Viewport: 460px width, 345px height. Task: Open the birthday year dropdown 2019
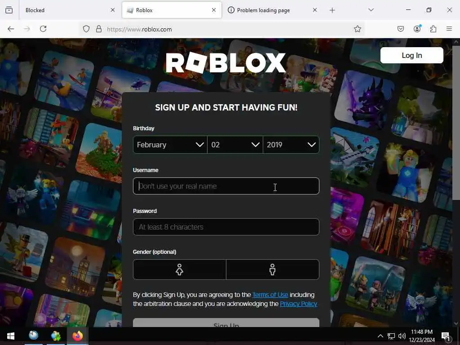click(291, 145)
